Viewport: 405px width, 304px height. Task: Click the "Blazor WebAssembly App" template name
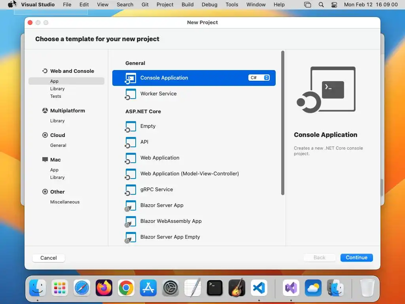pos(171,221)
